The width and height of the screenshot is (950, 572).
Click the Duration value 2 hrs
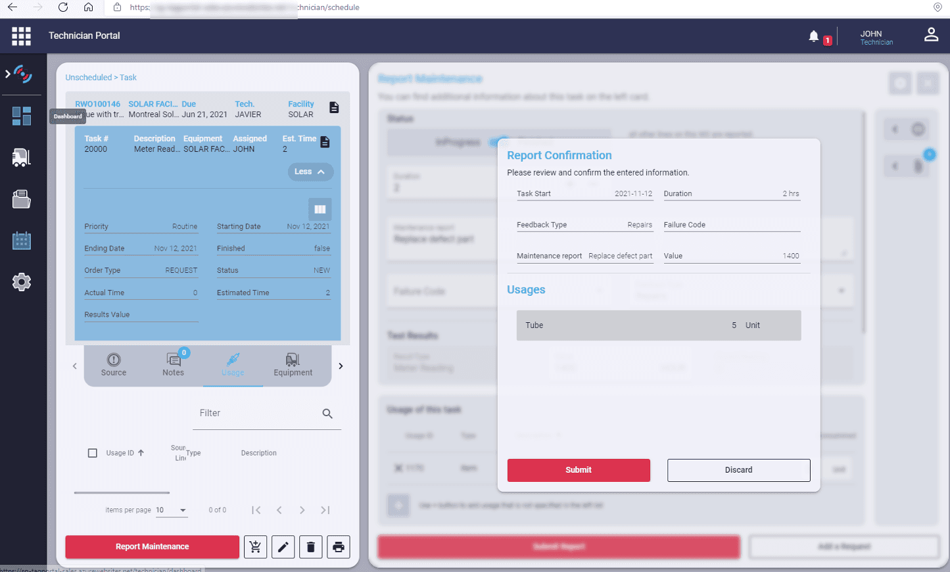coord(791,194)
